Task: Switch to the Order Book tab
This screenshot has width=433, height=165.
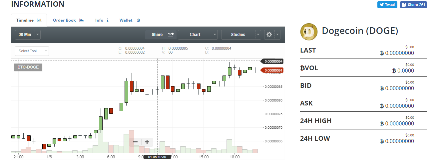Action: (68, 20)
